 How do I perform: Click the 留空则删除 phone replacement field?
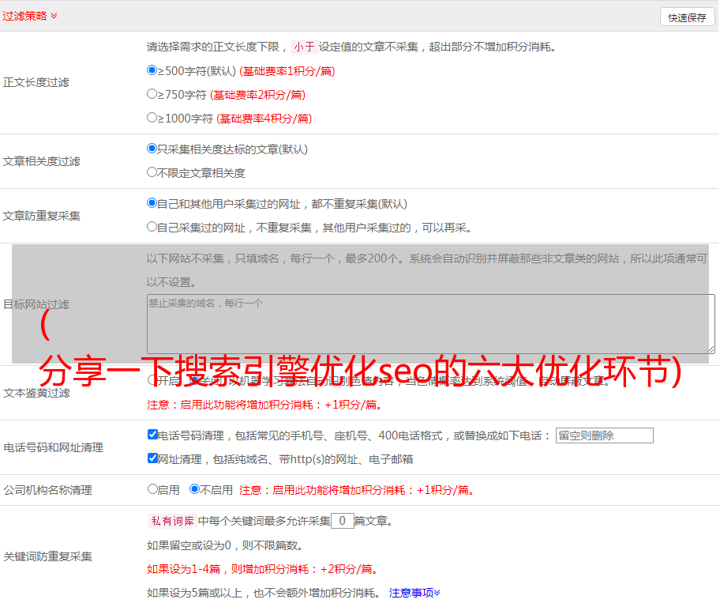point(604,435)
